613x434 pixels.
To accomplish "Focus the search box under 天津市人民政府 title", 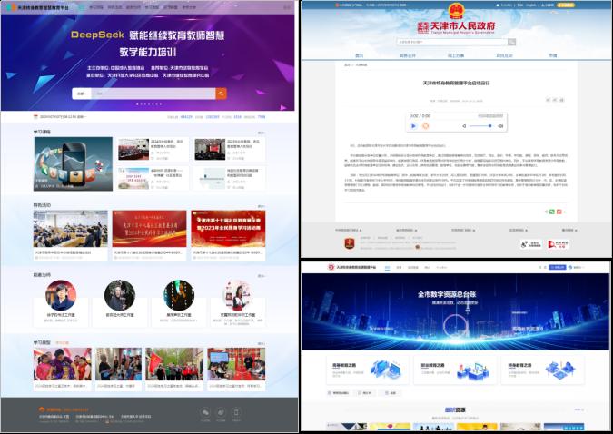I will (x=452, y=42).
